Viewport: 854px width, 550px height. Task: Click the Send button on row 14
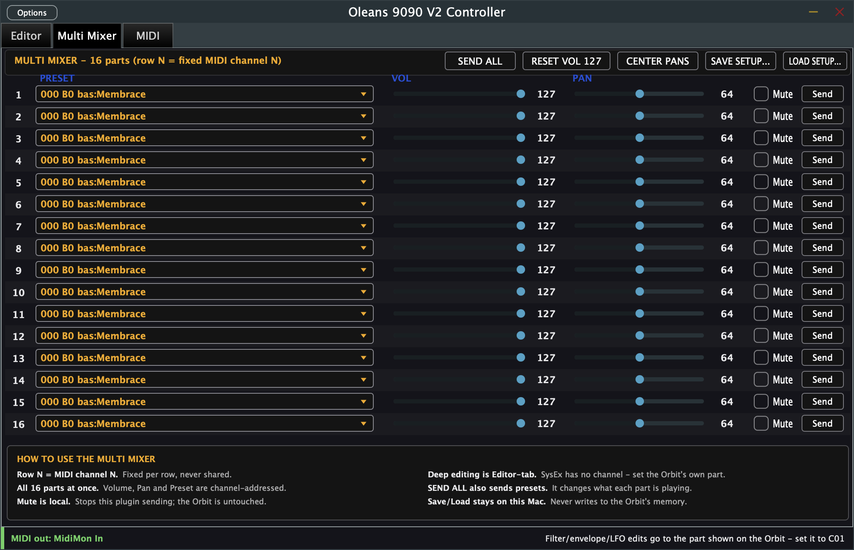coord(822,380)
